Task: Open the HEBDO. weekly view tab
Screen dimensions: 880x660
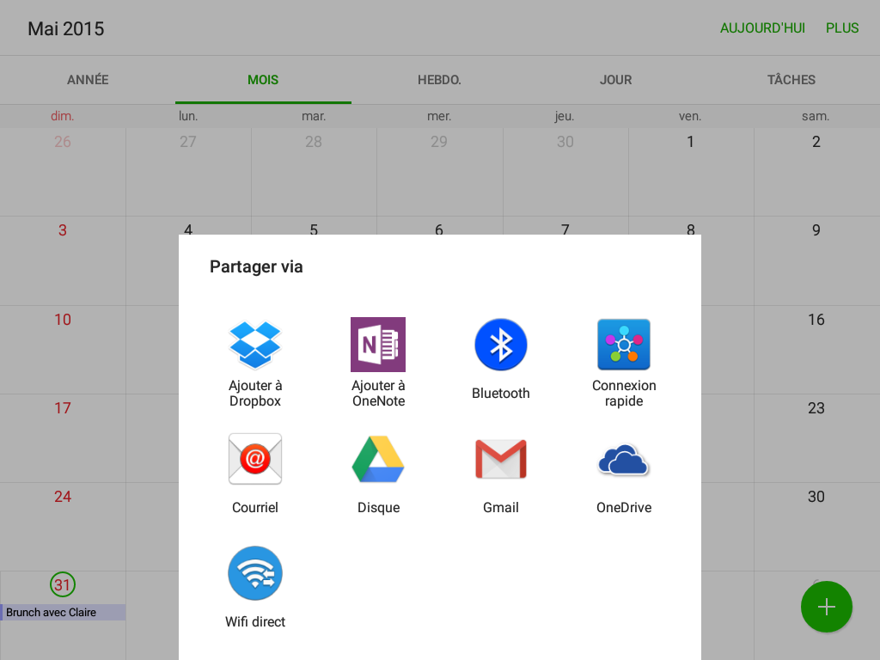Action: click(x=439, y=80)
